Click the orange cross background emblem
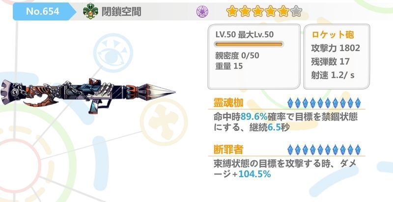The image size is (393, 202). click(164, 122)
